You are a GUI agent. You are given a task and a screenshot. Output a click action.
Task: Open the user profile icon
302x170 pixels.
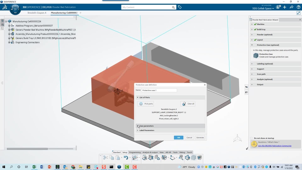[278, 7]
